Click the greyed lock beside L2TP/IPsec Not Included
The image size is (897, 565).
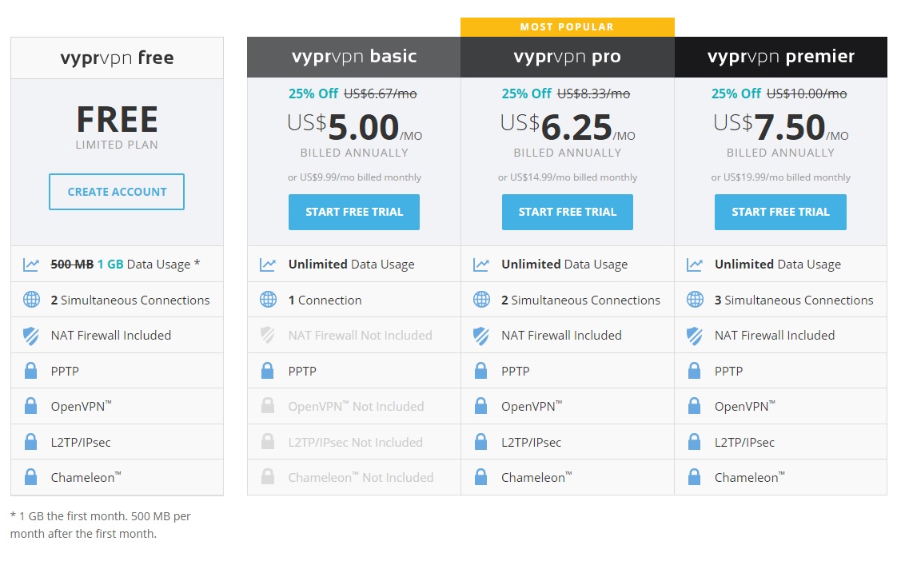(x=267, y=442)
